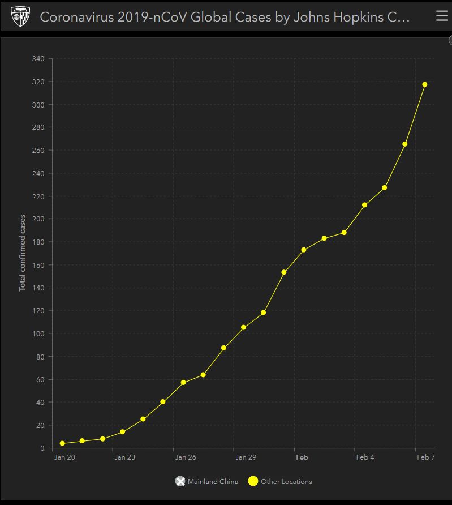Screen dimensions: 452x505
Task: Click the data point near 25 cases
Action: click(x=143, y=419)
